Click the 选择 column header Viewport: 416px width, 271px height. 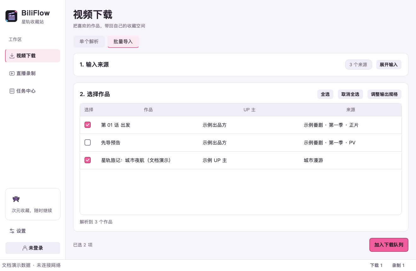pyautogui.click(x=89, y=110)
